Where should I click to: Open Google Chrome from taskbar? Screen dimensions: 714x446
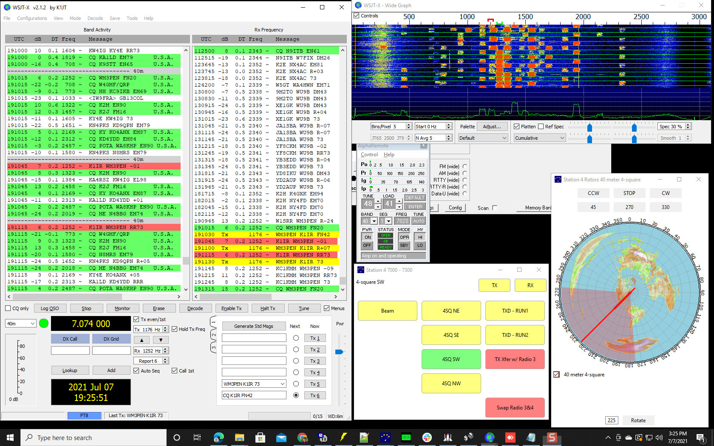pyautogui.click(x=302, y=438)
